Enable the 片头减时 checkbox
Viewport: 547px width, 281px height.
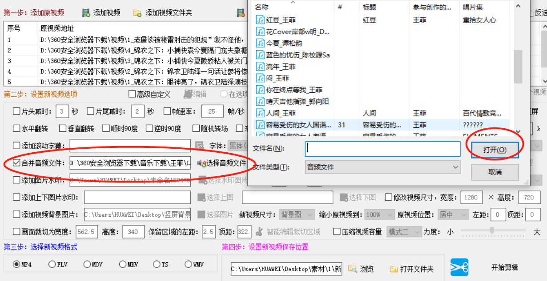point(16,111)
